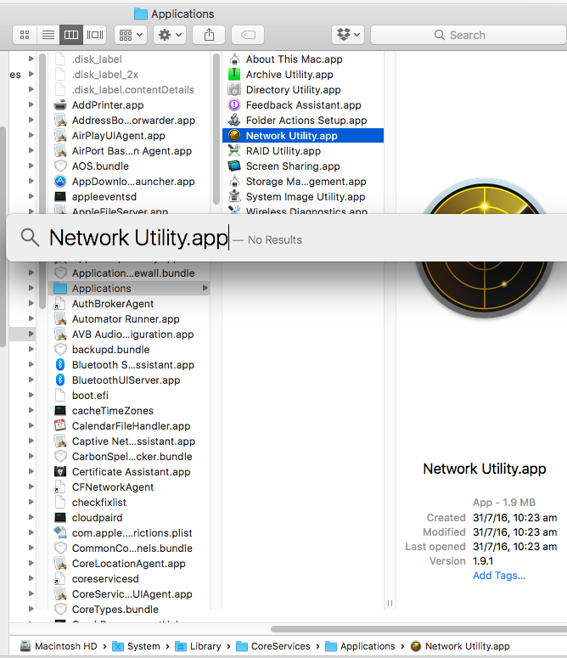The width and height of the screenshot is (567, 658).
Task: Select Storage Ma...gement.app icon
Action: pyautogui.click(x=234, y=182)
